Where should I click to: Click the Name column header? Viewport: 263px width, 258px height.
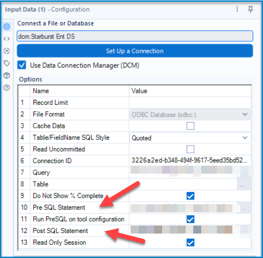click(41, 91)
